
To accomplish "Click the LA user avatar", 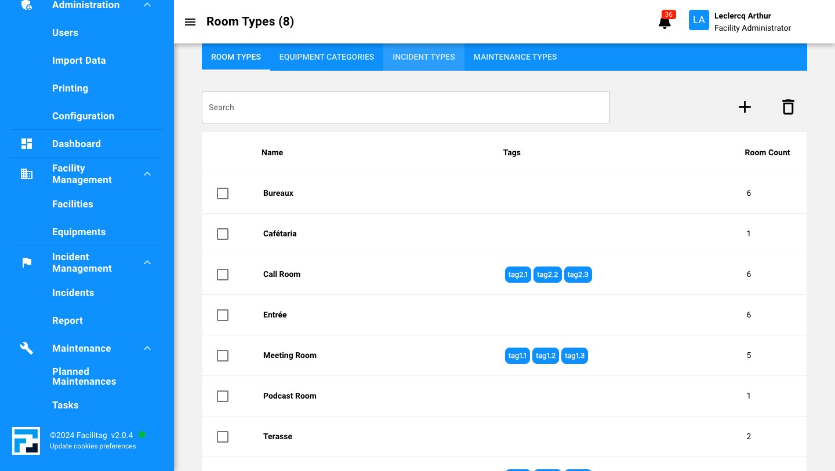I will tap(699, 20).
